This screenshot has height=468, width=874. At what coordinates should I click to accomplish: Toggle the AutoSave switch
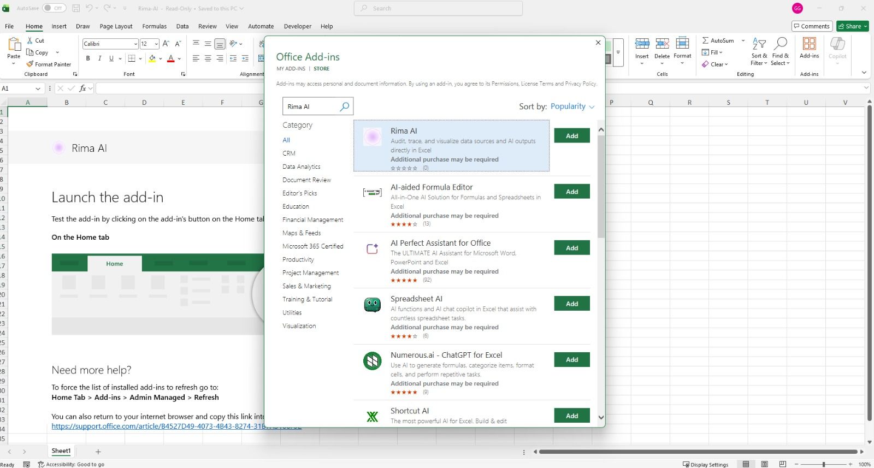pyautogui.click(x=54, y=8)
